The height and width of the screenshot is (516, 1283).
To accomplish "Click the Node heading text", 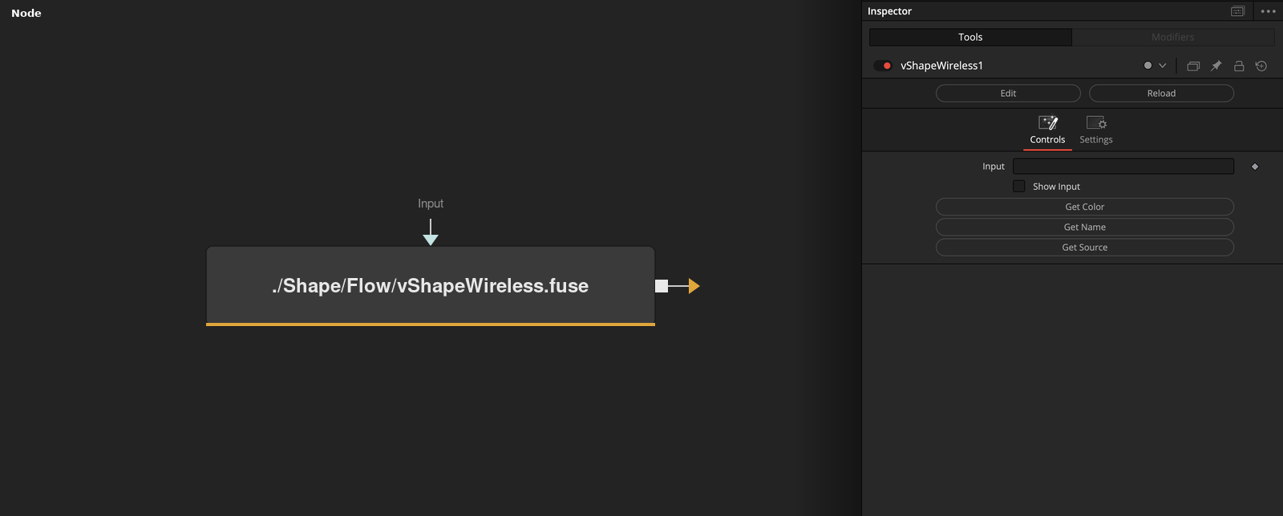I will [x=26, y=13].
